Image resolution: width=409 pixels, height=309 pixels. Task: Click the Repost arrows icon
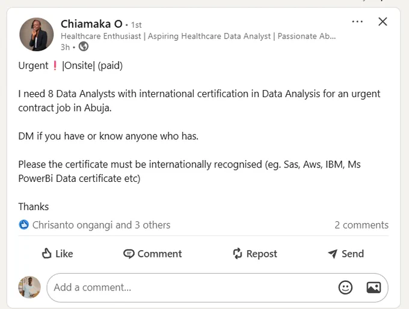[x=238, y=254]
